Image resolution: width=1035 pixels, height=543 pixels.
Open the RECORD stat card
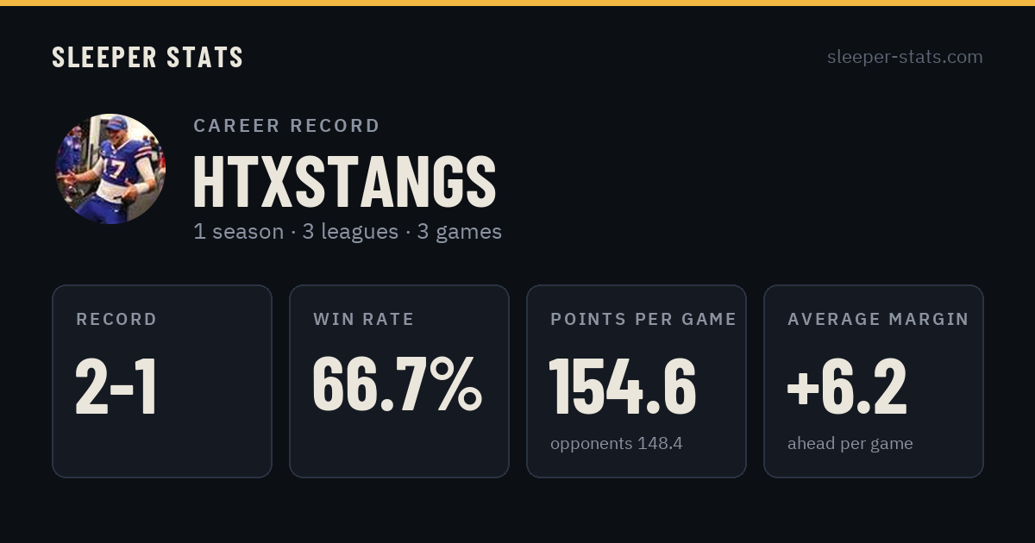pos(162,381)
